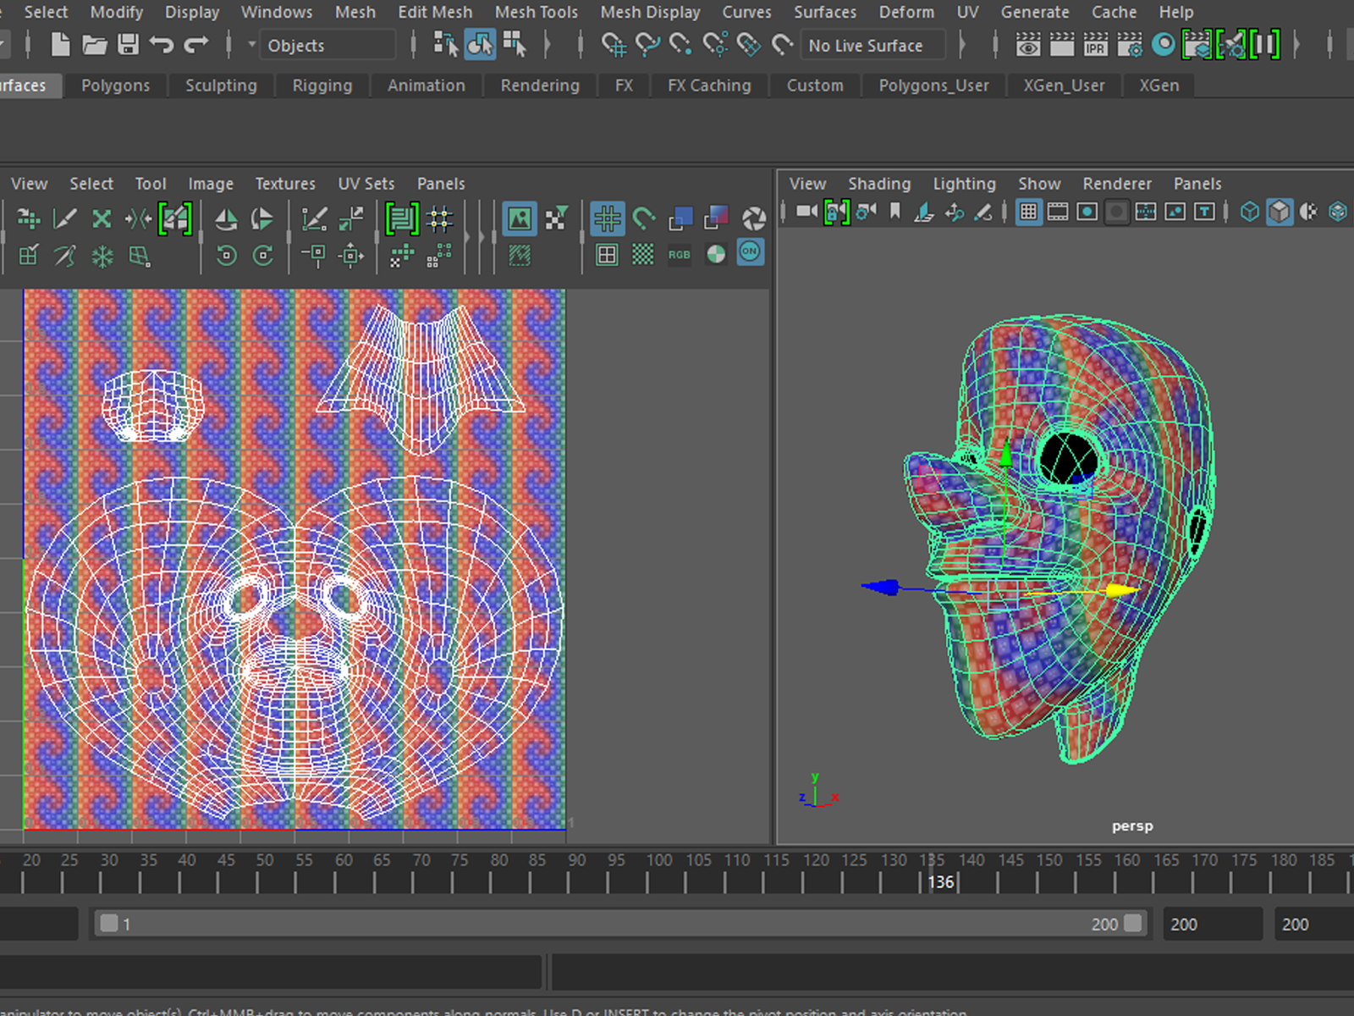Click the Undo arrow icon

(x=161, y=45)
